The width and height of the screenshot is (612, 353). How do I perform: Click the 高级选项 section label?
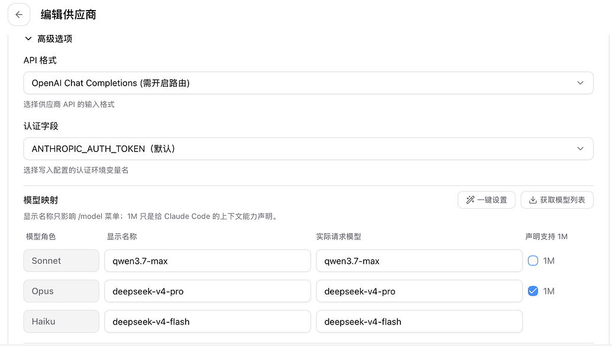(54, 38)
